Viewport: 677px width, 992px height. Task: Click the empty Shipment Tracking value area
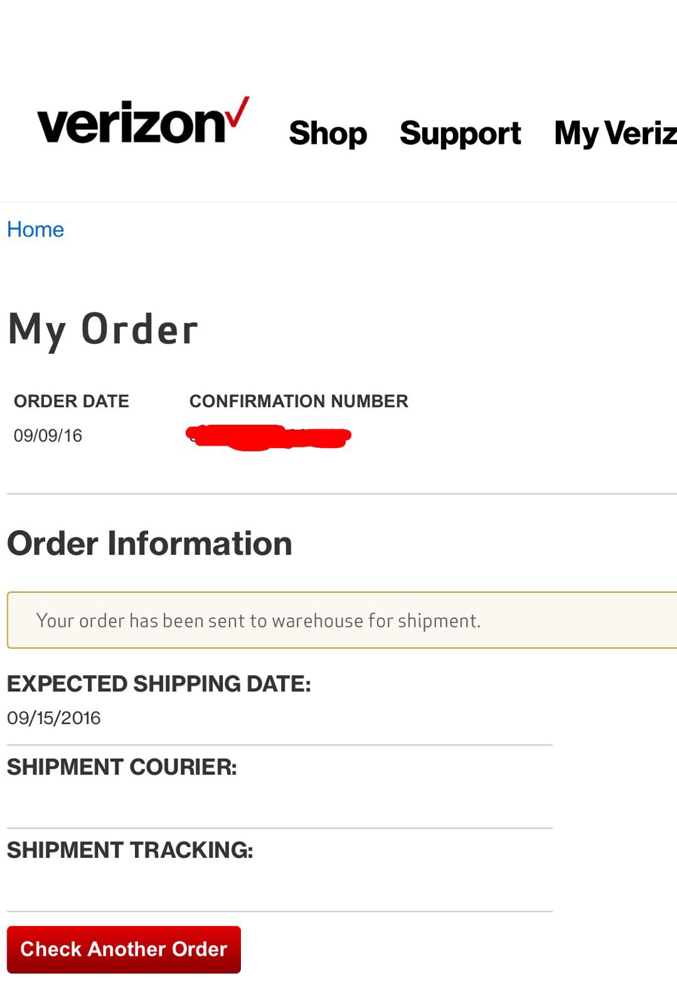click(279, 885)
